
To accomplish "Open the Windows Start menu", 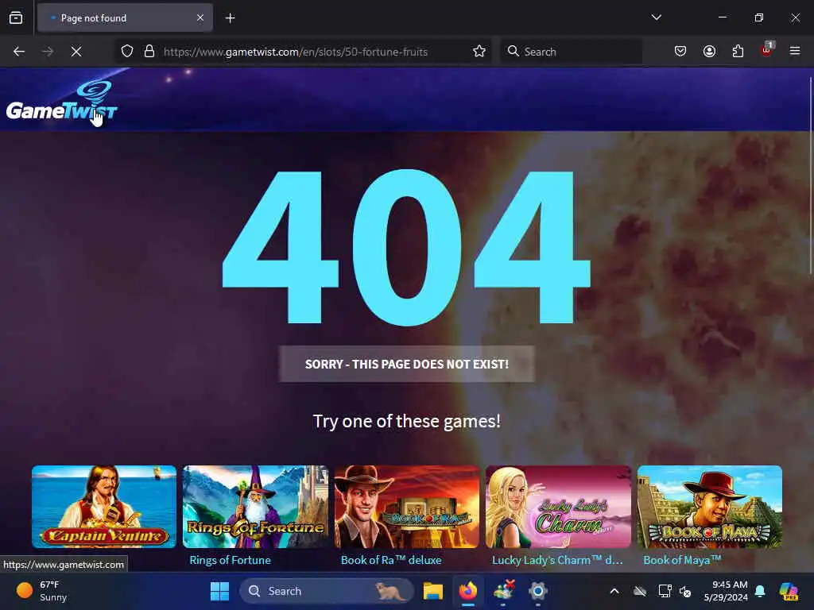I will click(219, 591).
